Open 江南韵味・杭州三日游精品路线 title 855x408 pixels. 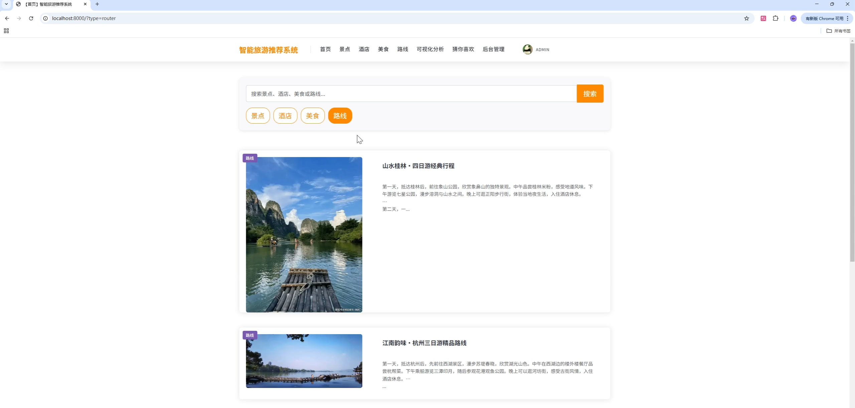[424, 343]
